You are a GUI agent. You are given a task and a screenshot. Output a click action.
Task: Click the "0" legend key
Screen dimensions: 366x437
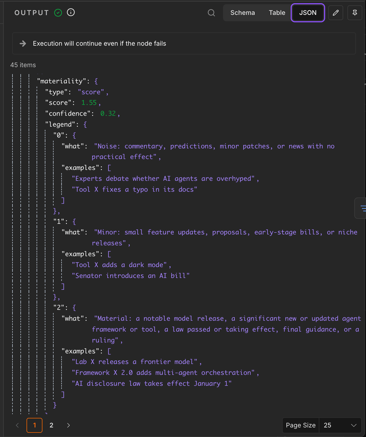pos(59,135)
